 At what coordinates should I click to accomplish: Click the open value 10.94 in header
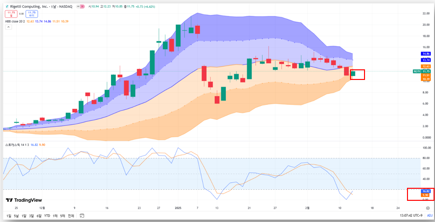(95, 7)
